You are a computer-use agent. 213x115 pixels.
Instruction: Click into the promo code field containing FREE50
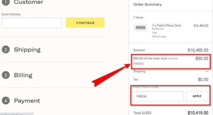coord(158,96)
